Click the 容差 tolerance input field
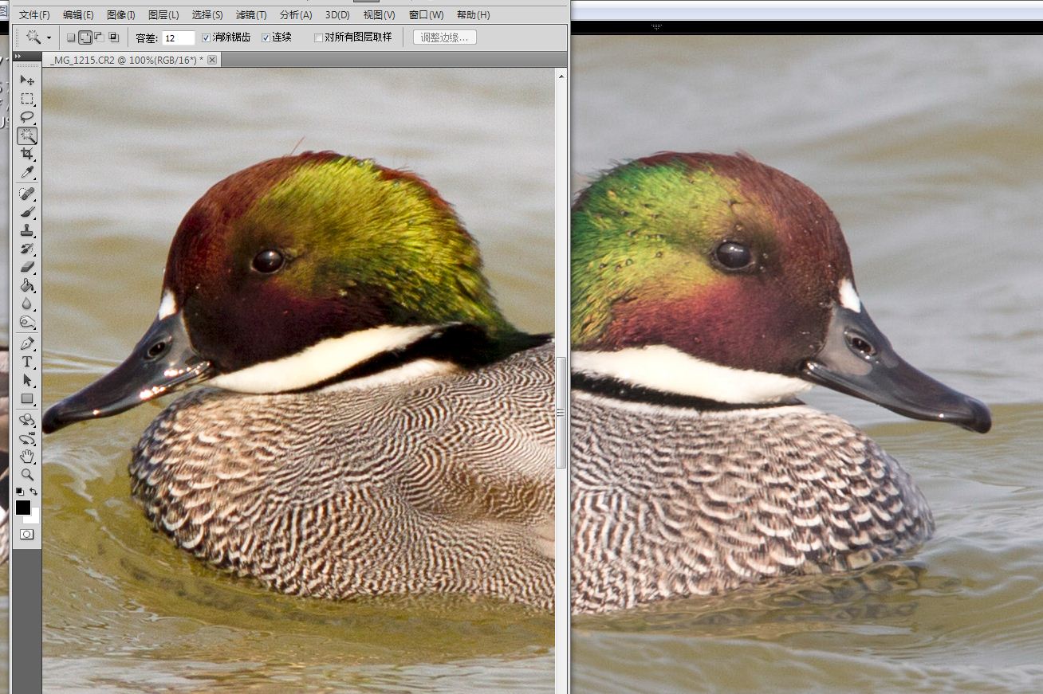The height and width of the screenshot is (694, 1043). point(179,37)
